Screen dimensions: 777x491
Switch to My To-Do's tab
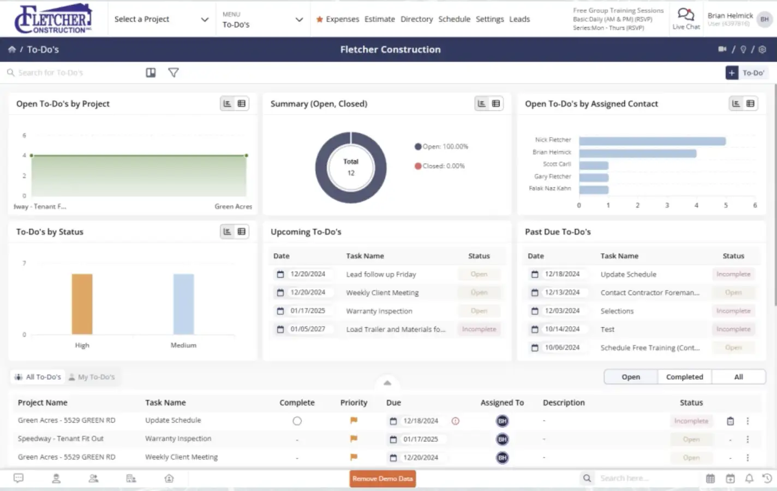pyautogui.click(x=92, y=377)
